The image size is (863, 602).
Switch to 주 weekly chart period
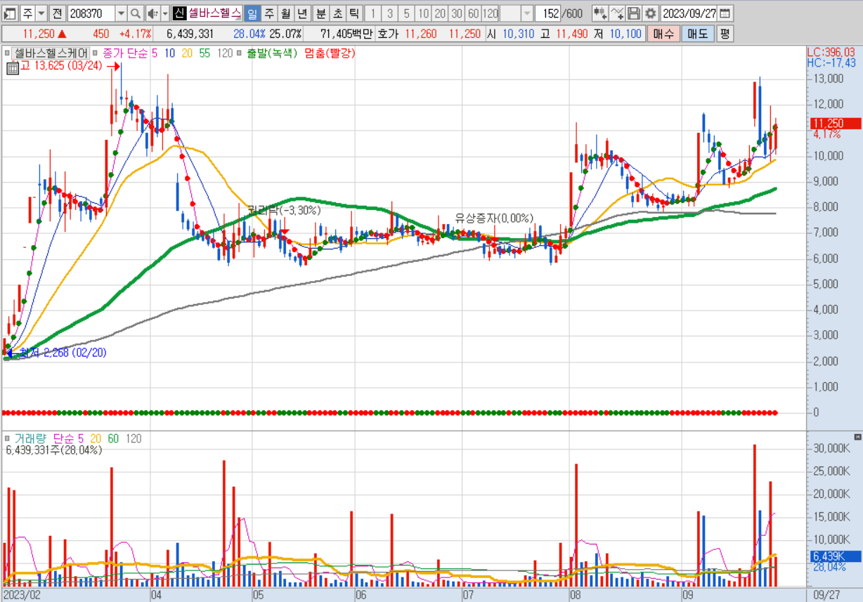[268, 13]
